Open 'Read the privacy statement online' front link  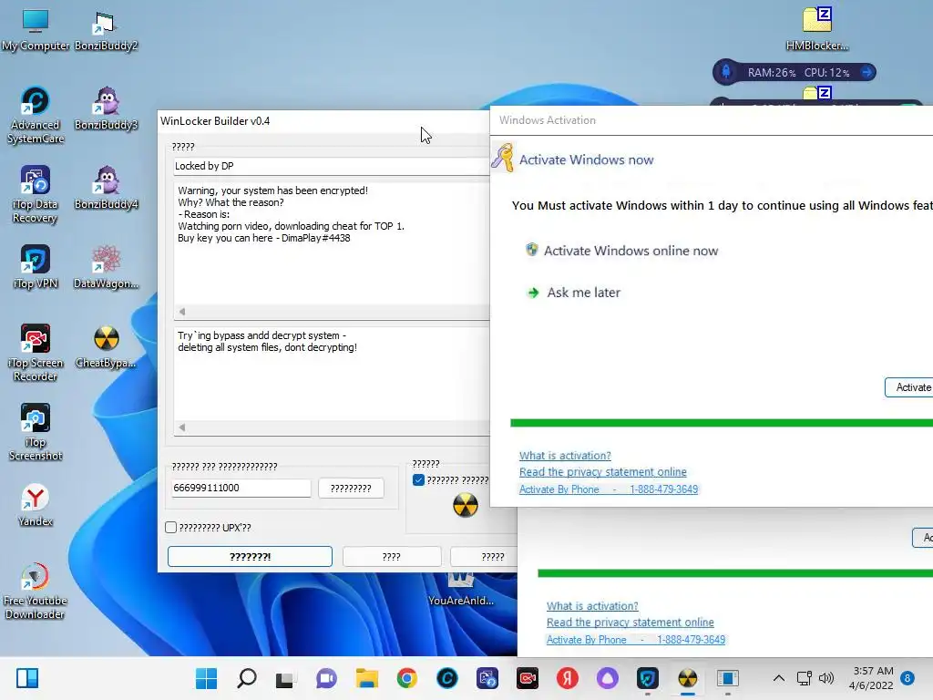pyautogui.click(x=603, y=472)
